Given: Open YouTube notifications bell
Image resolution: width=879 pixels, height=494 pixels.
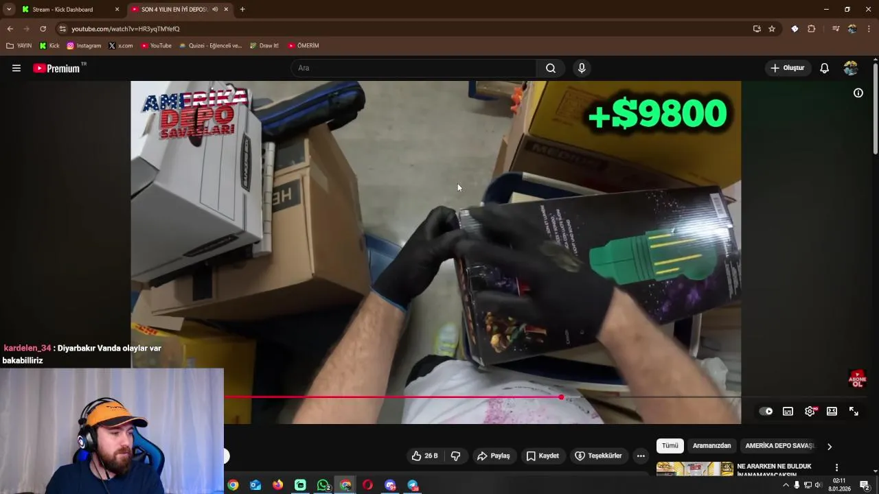Looking at the screenshot, I should [825, 68].
